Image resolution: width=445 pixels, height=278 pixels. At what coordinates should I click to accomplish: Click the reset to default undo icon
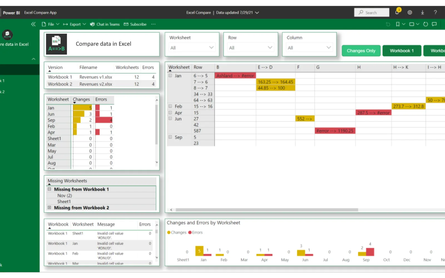pyautogui.click(x=388, y=24)
